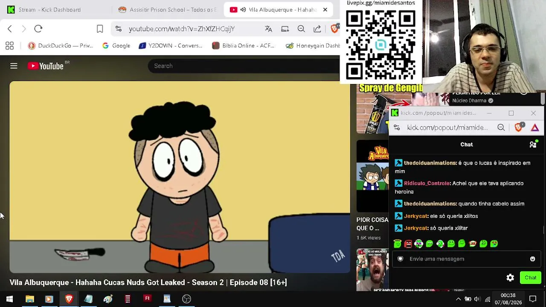Screen dimensions: 546x307
Task: Open OBS Studio from the taskbar
Action: 186,299
